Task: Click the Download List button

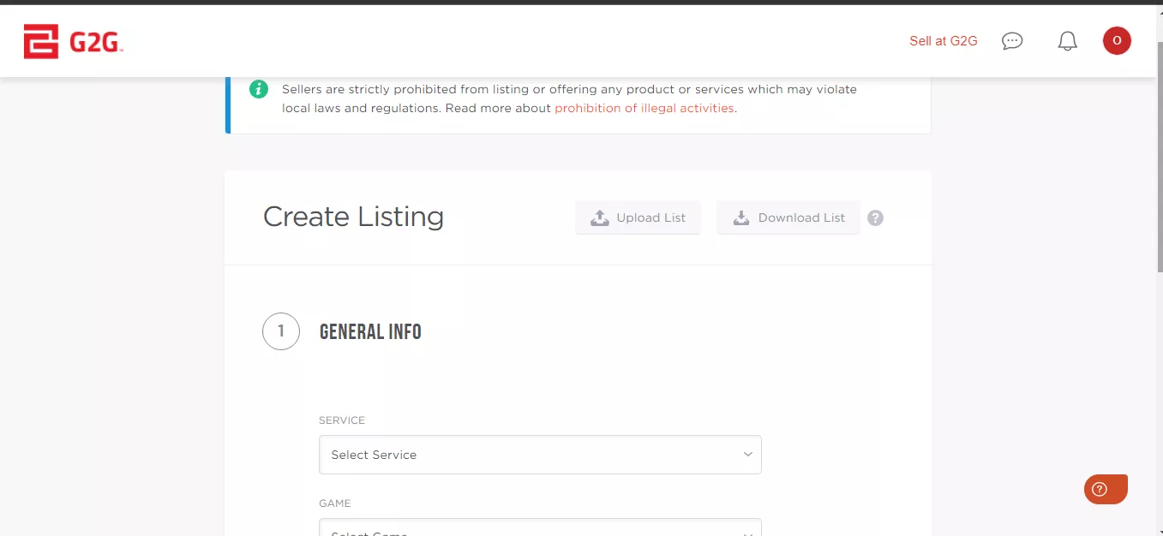Action: click(788, 217)
